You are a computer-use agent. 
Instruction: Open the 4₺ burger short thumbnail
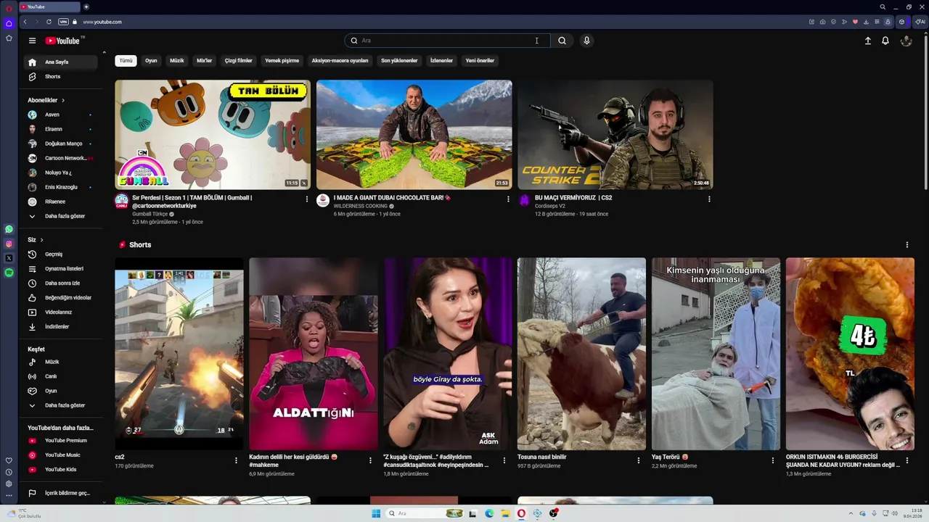(x=850, y=354)
